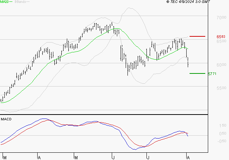Click the first J month label
The height and width of the screenshot is (160, 229).
coord(113,158)
